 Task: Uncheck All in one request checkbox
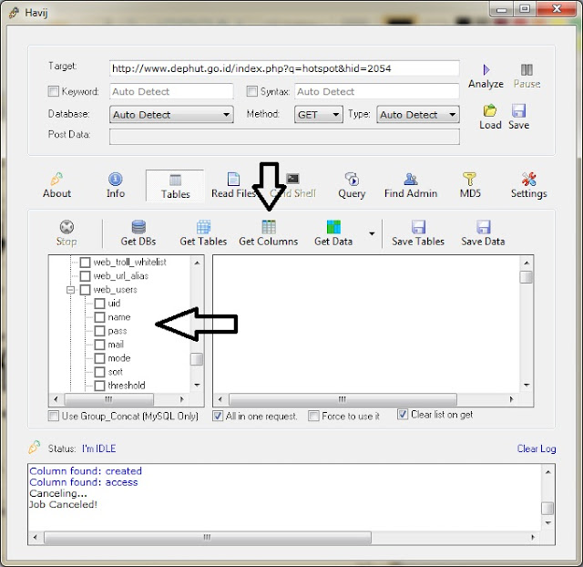pos(218,416)
